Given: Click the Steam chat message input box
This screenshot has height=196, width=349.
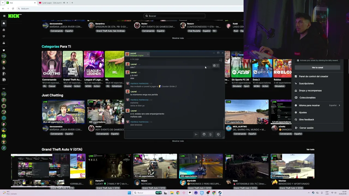Looking at the screenshot, I should [x=159, y=134].
